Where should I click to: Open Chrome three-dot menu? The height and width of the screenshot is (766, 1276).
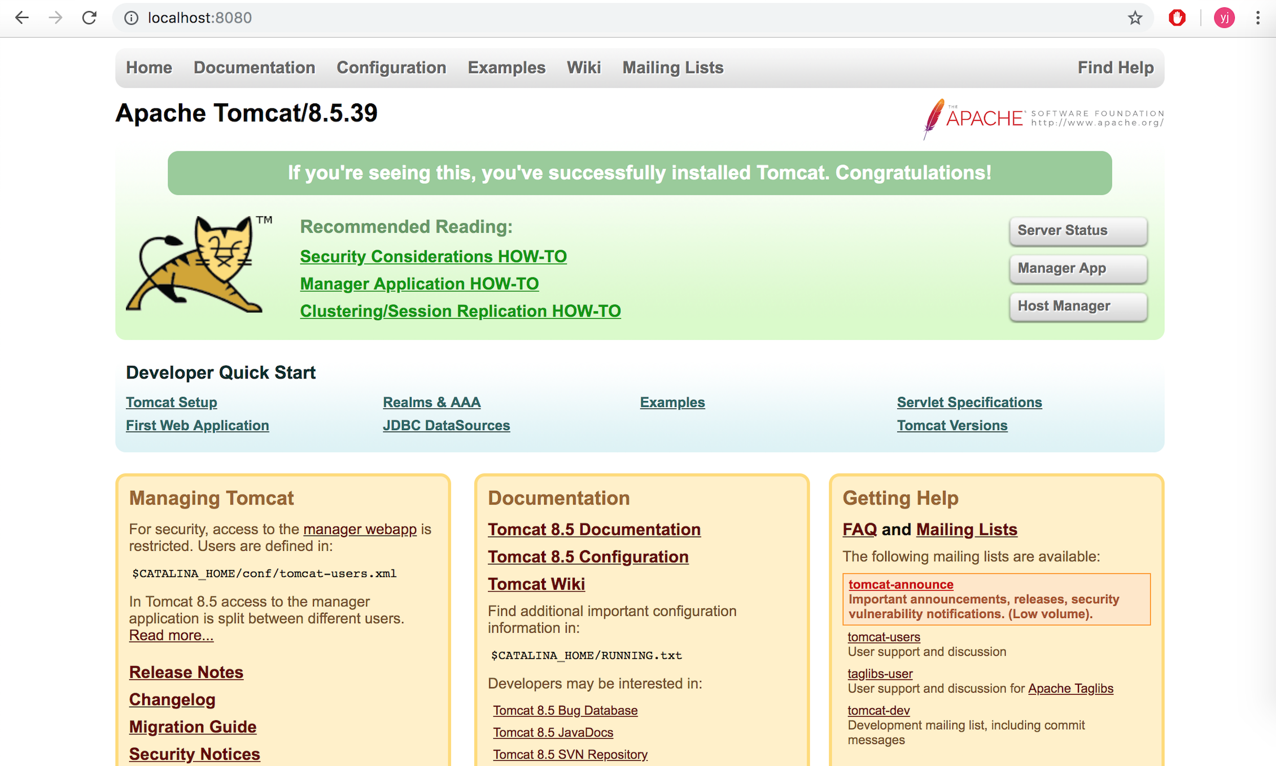pos(1258,18)
